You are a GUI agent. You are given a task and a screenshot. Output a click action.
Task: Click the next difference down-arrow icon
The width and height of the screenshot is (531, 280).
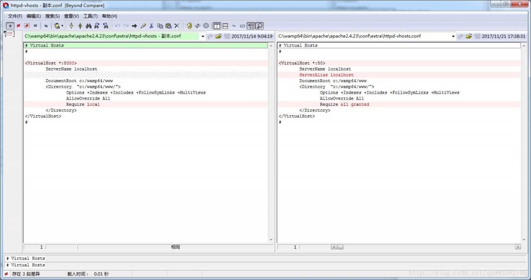tap(71, 26)
